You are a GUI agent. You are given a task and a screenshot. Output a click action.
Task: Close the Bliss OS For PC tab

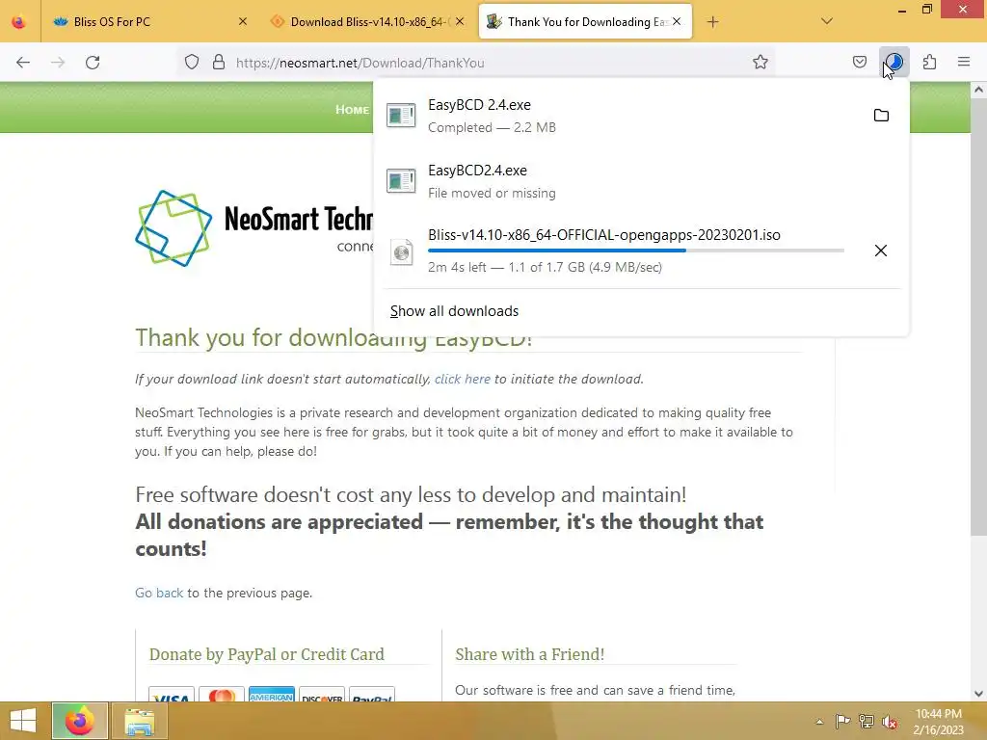[x=243, y=21]
